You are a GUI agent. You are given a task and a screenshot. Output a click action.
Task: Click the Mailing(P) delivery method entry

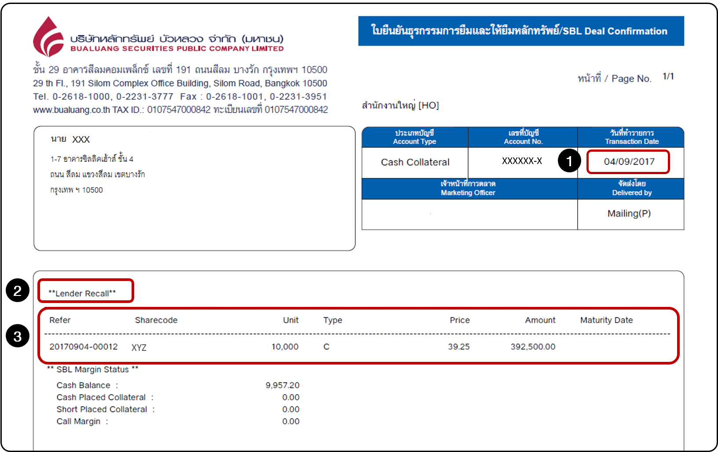click(631, 214)
